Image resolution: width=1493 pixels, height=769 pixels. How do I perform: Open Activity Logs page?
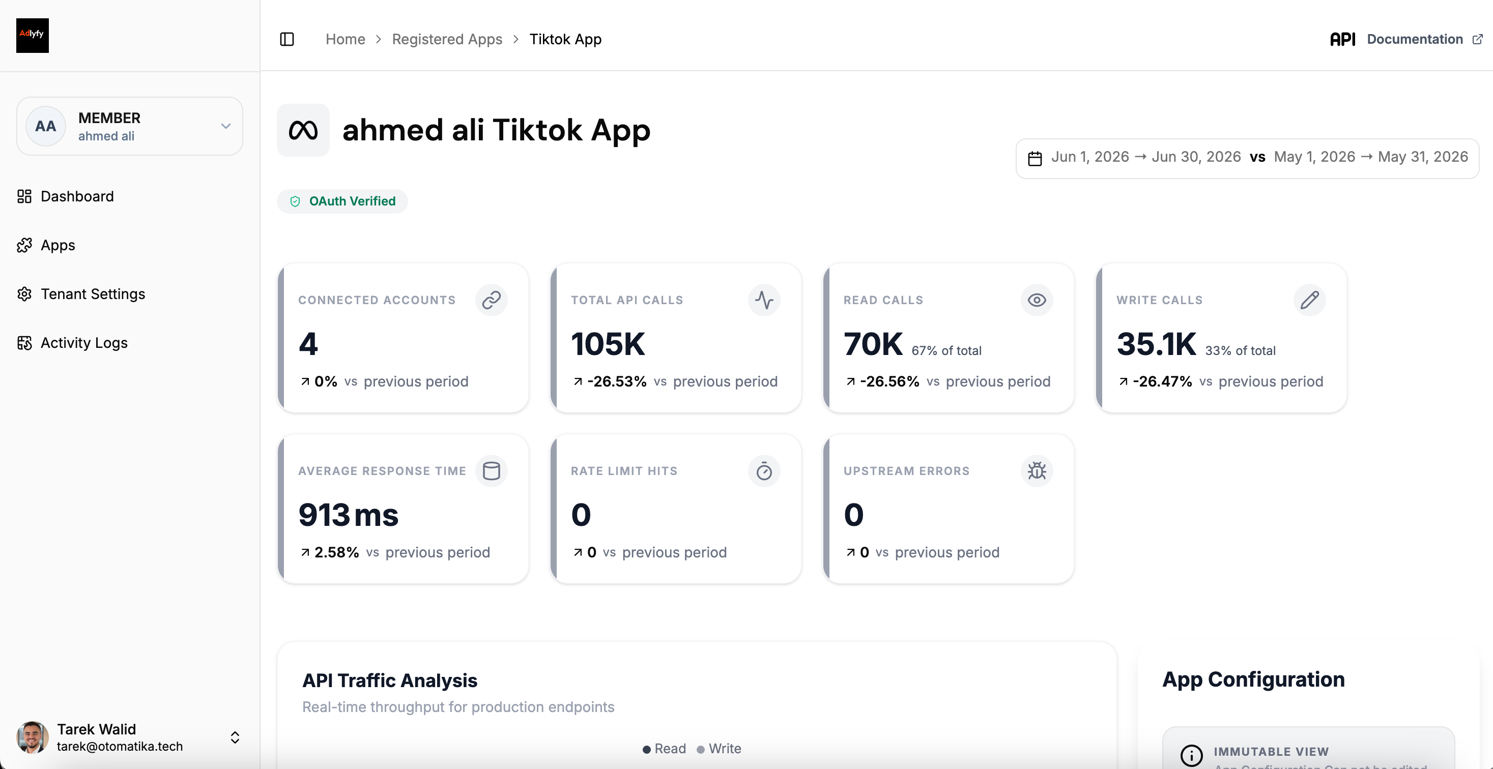pos(84,343)
